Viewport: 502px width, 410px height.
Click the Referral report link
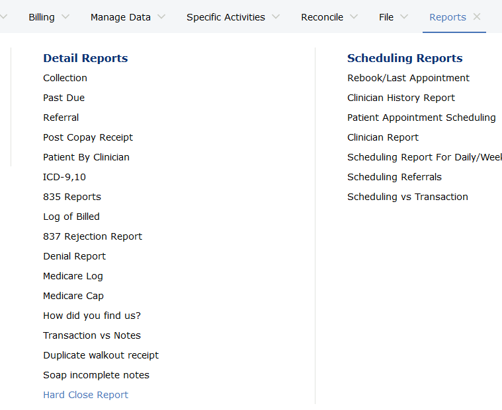pos(61,118)
